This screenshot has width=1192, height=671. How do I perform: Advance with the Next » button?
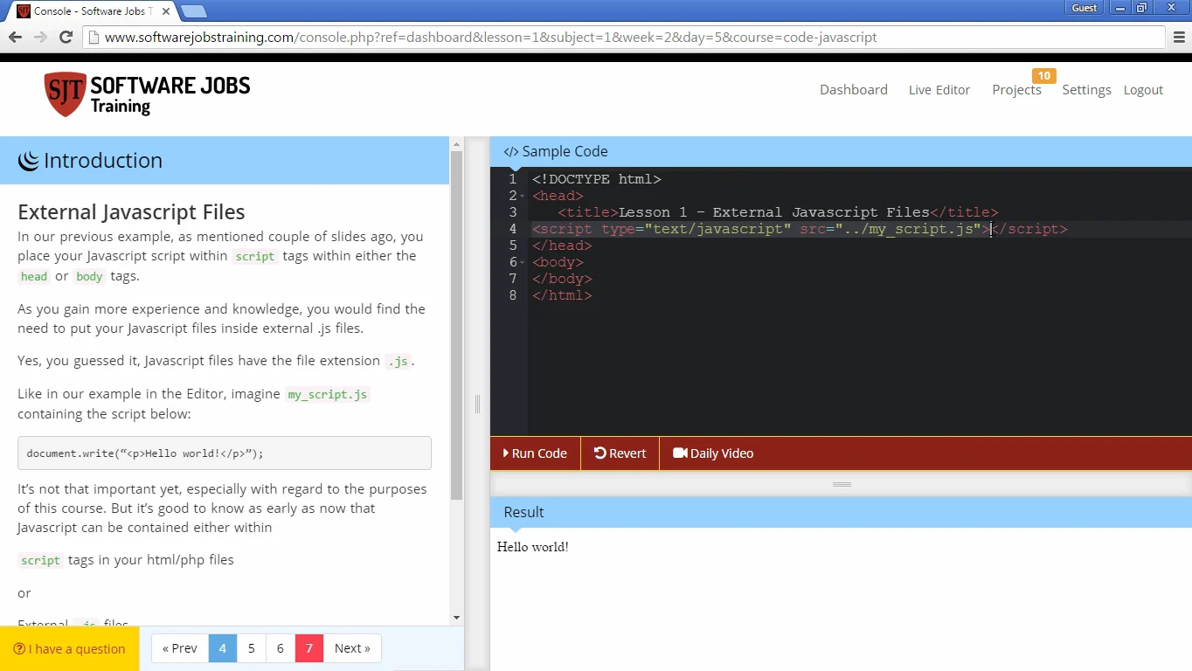(352, 648)
